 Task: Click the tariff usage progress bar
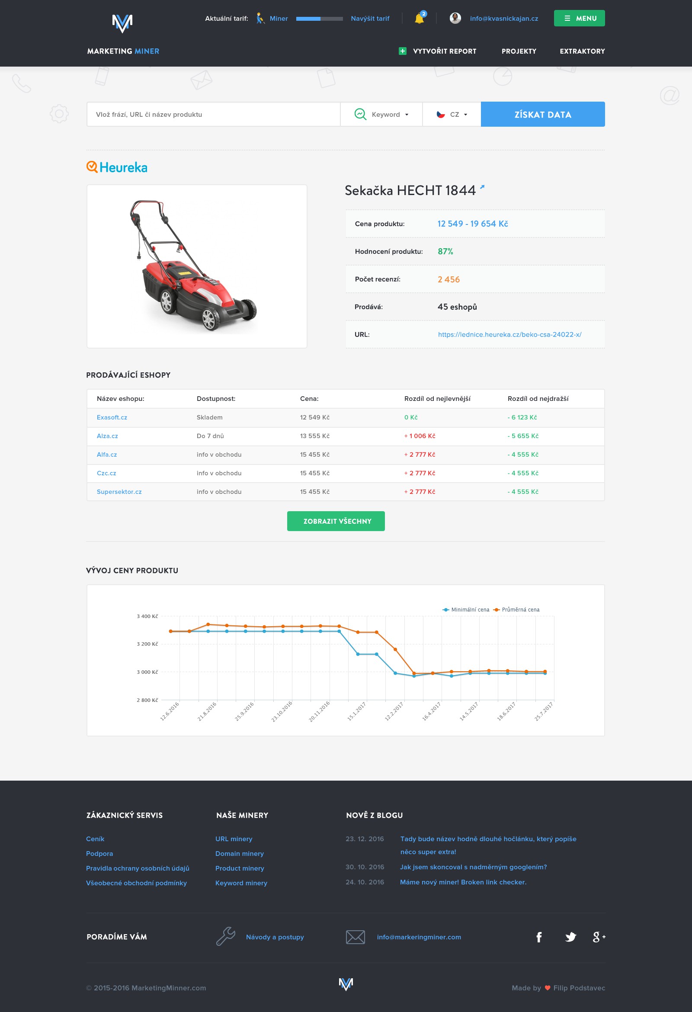click(x=319, y=19)
